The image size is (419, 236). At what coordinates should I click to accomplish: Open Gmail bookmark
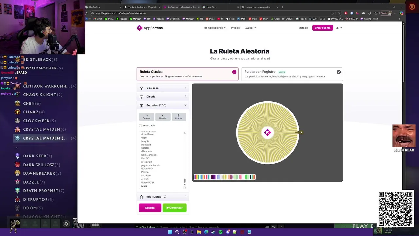pyautogui.click(x=98, y=19)
